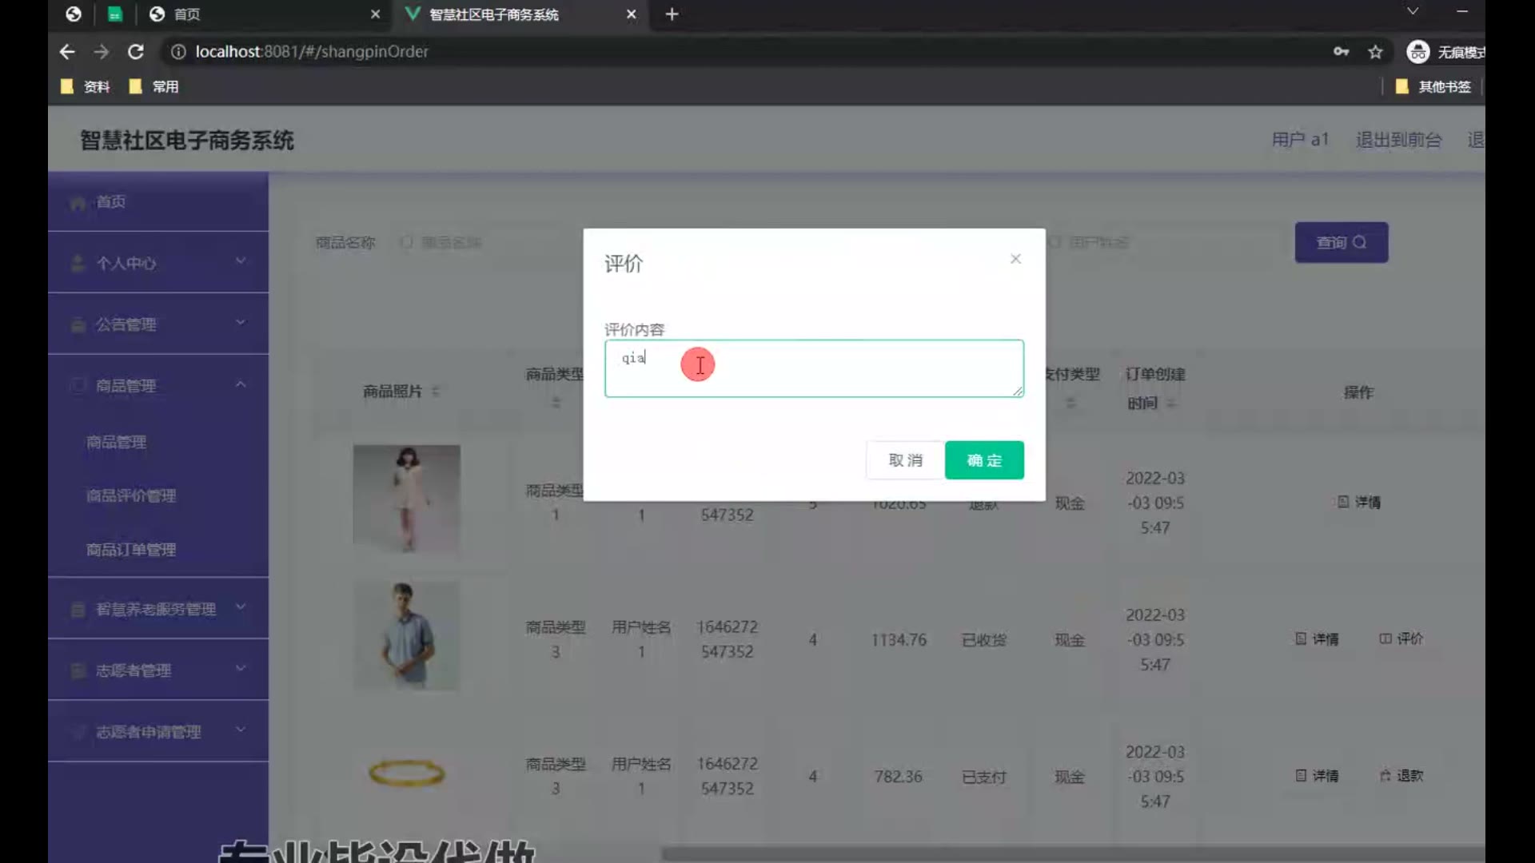1535x863 pixels.
Task: Open the man in blue shirt product thumbnail
Action: point(406,636)
